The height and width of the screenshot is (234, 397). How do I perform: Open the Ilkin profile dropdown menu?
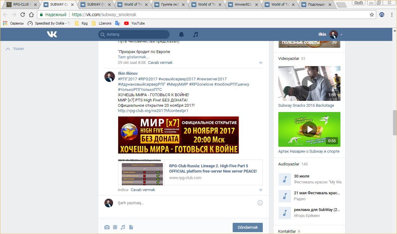[x=331, y=34]
